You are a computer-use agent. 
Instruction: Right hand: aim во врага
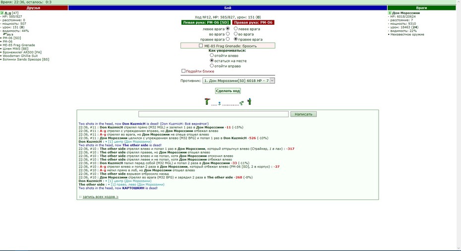click(x=235, y=34)
